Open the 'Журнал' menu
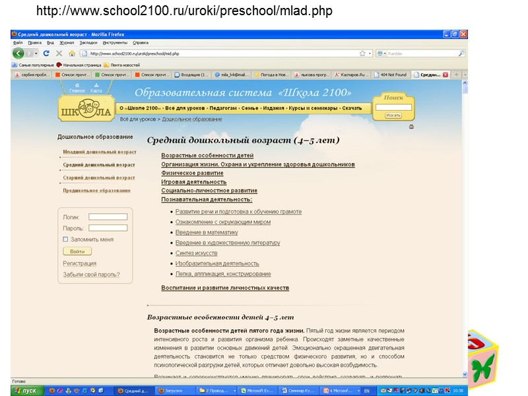Screen dimensions: 528x396 coord(67,43)
